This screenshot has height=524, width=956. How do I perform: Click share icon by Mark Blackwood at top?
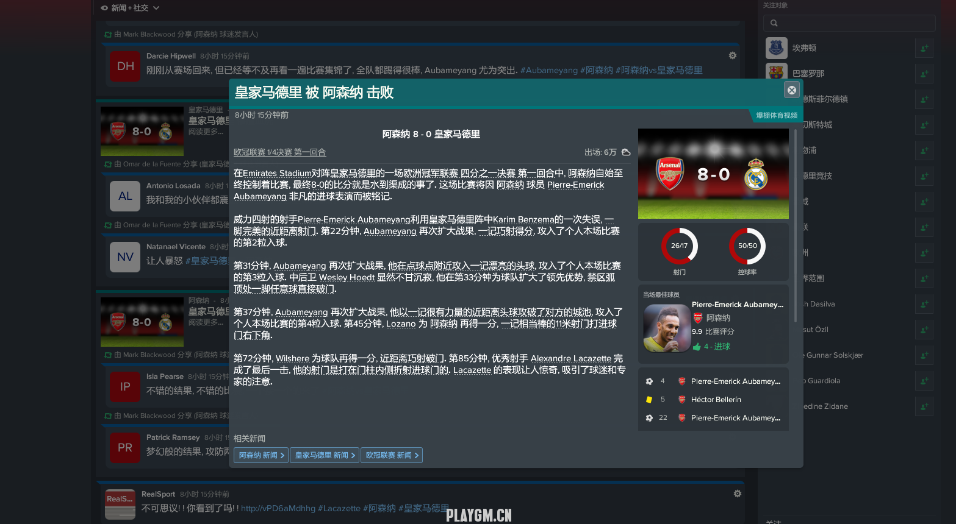pos(108,35)
